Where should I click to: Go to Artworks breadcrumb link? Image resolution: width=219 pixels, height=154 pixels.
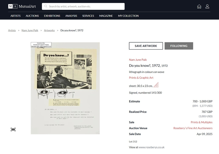[49, 30]
